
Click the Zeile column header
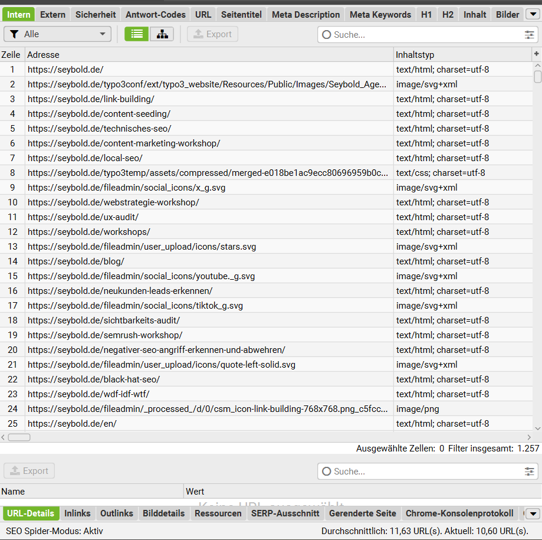[11, 55]
